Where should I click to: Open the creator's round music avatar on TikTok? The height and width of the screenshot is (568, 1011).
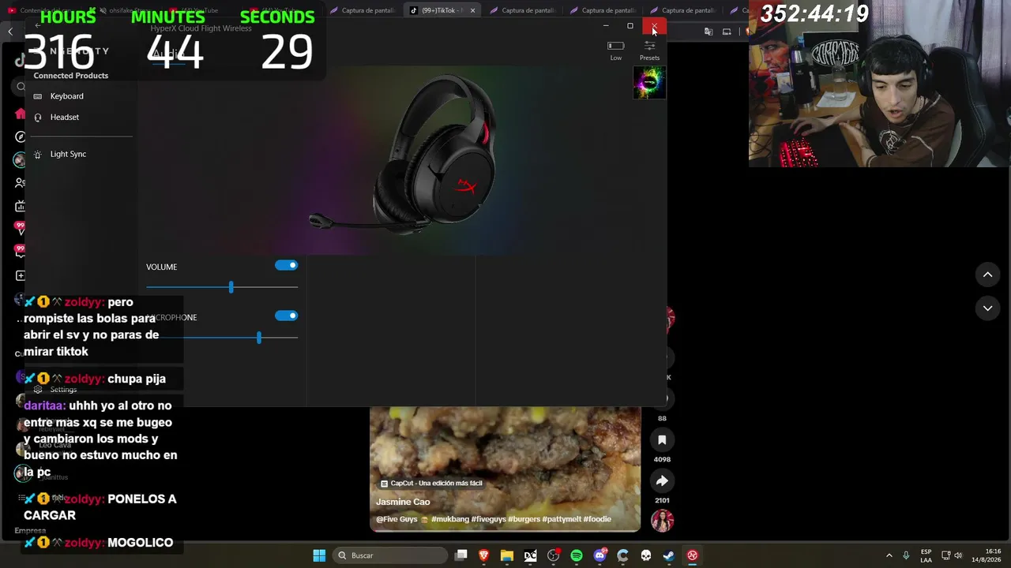662,521
